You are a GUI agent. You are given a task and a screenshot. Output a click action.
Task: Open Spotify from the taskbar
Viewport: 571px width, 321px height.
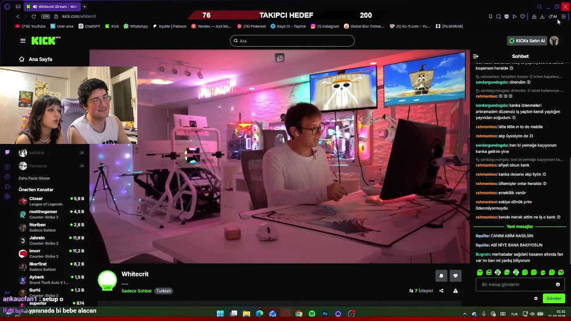coord(312,314)
